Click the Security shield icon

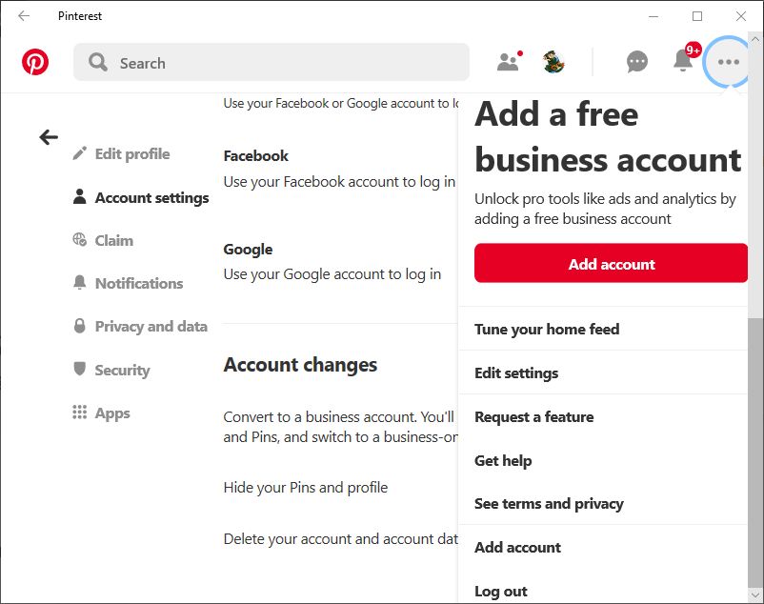80,370
